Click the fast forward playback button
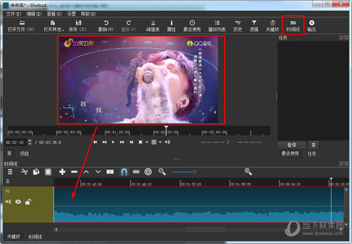352x244 pixels. click(x=122, y=142)
